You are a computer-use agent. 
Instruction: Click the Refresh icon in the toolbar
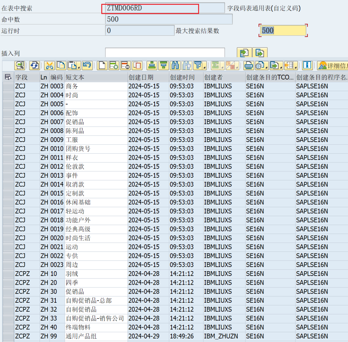[34, 66]
